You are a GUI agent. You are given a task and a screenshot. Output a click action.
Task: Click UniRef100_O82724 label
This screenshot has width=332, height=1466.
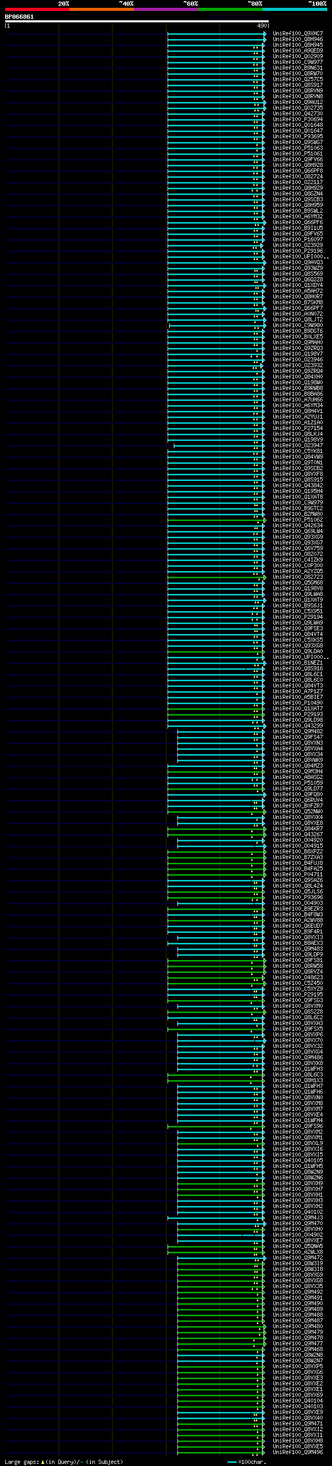pyautogui.click(x=298, y=176)
